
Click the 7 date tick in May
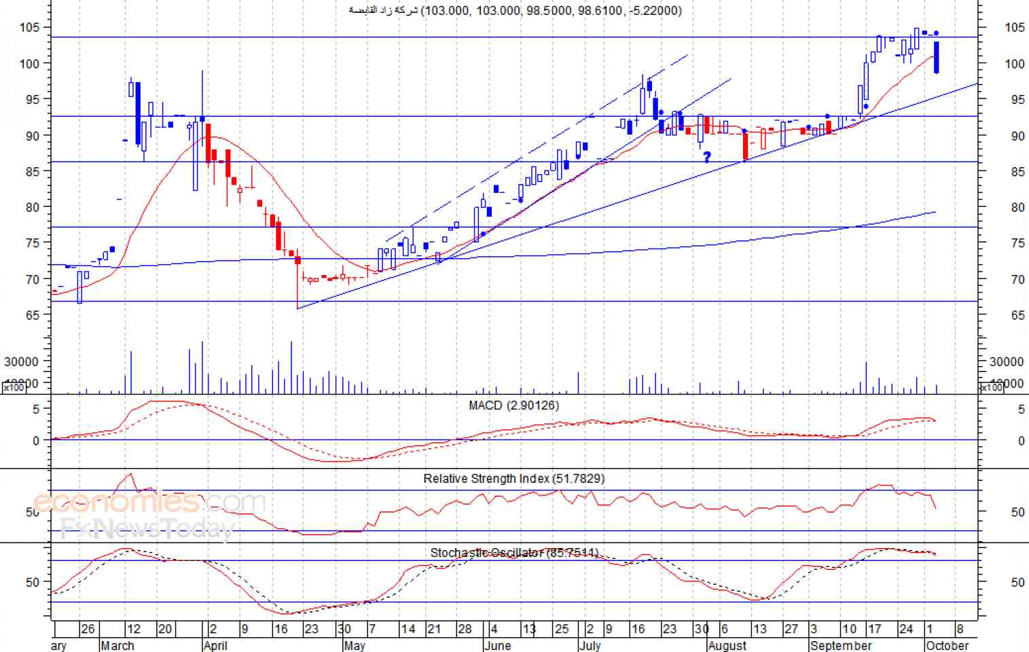(x=372, y=629)
